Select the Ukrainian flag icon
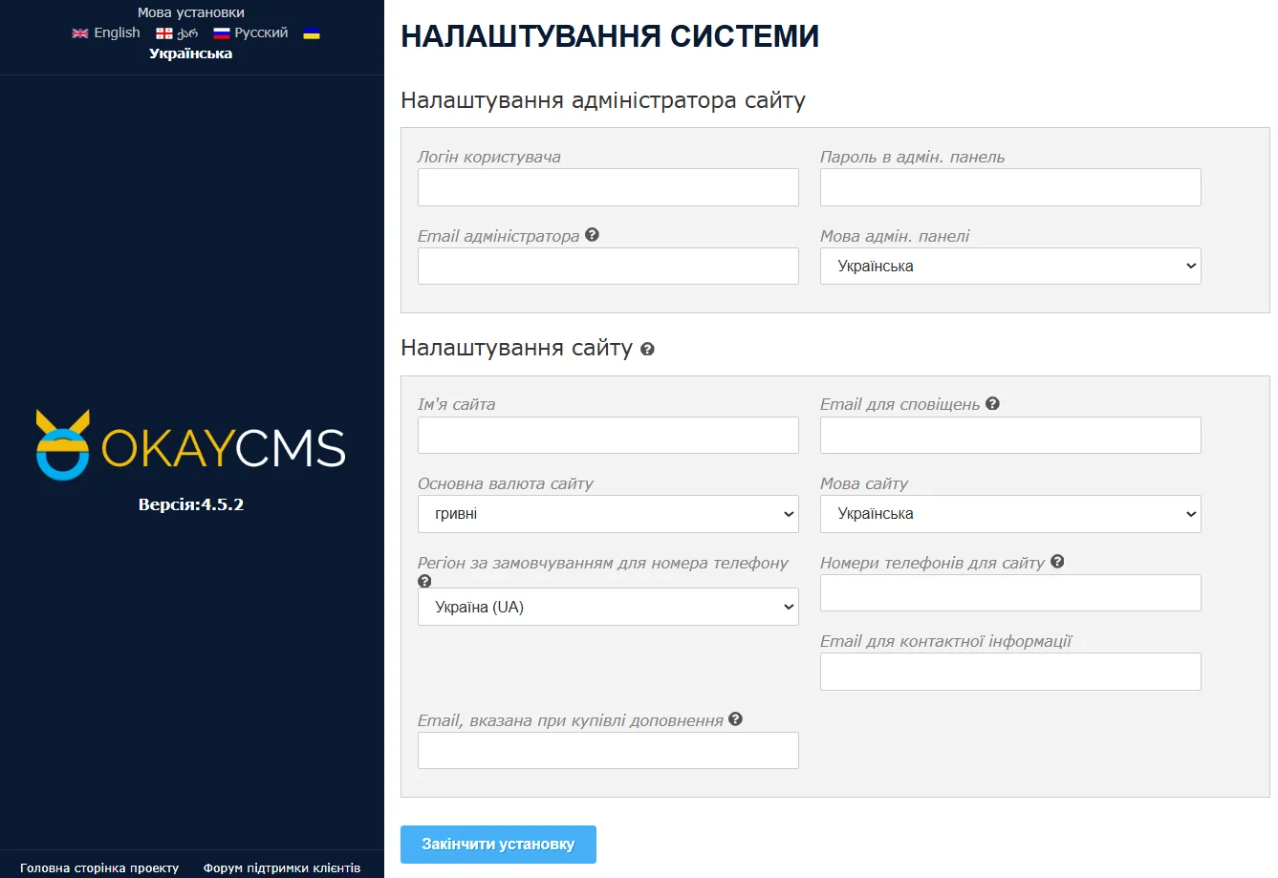This screenshot has height=878, width=1278. click(x=311, y=33)
